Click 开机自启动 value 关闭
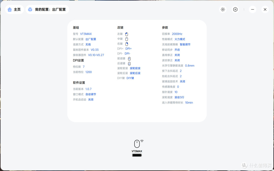Image resolution: width=274 pixels, height=171 pixels. pos(91,100)
